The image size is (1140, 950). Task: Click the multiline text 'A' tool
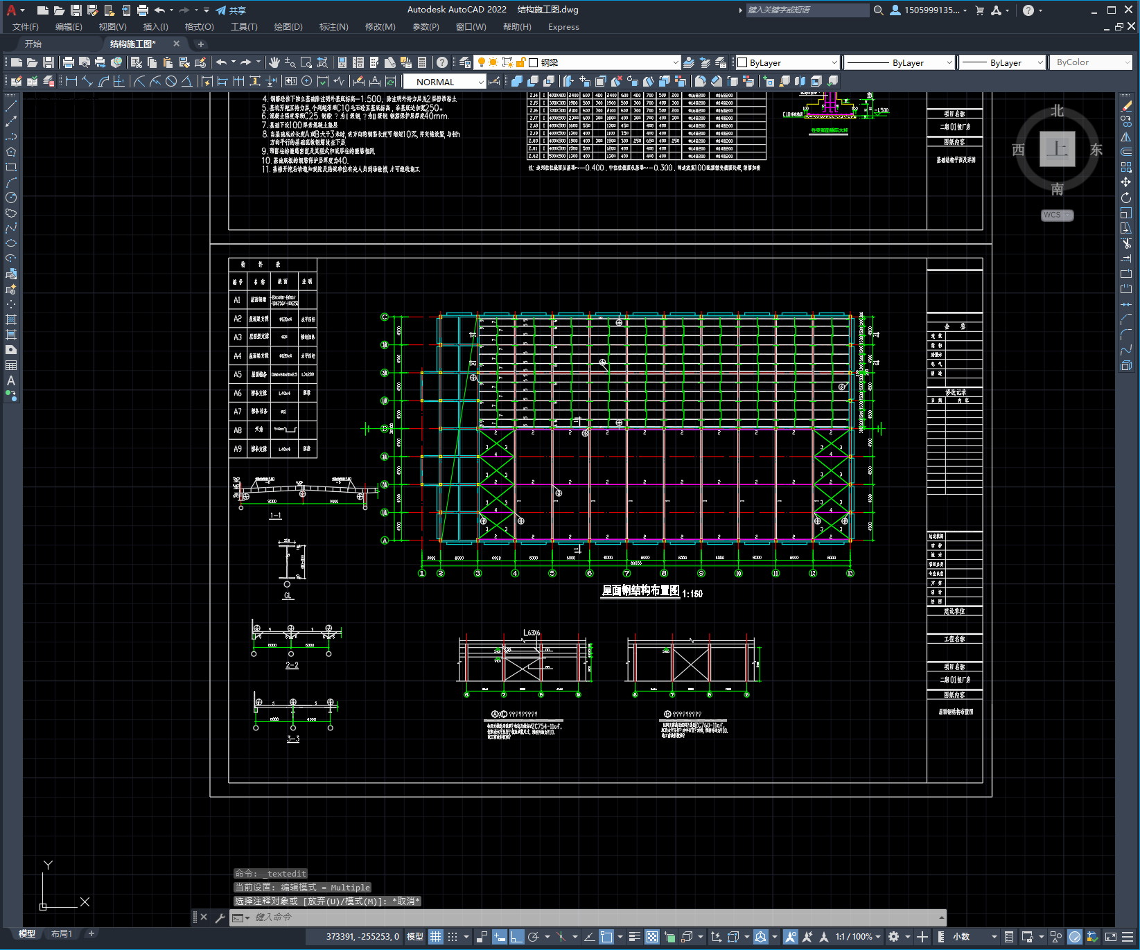coord(11,380)
